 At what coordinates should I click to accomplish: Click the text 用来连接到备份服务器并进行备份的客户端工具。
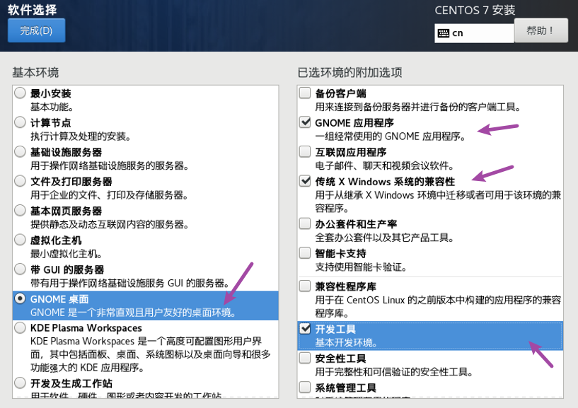tap(418, 107)
